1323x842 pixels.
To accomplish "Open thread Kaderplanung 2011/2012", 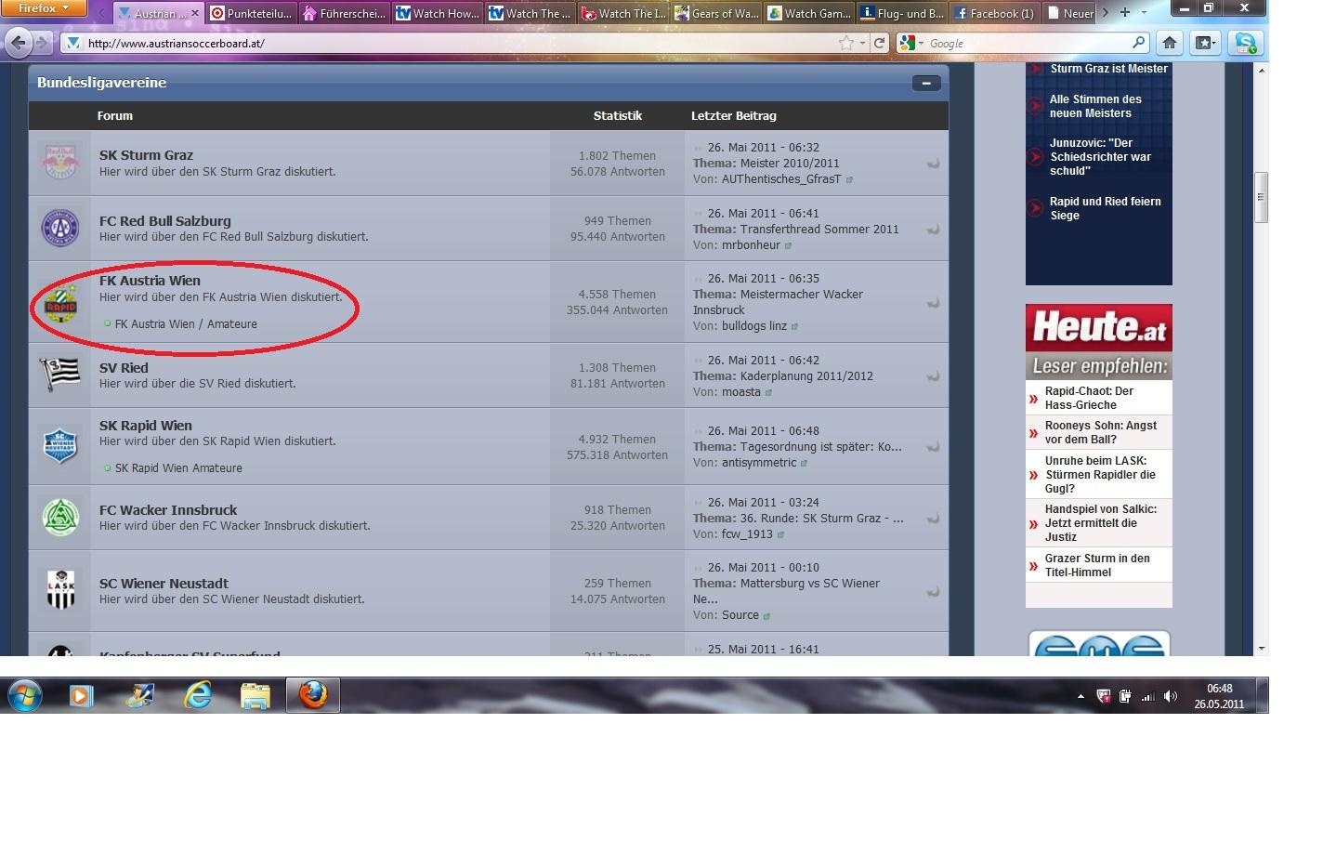I will tap(806, 376).
